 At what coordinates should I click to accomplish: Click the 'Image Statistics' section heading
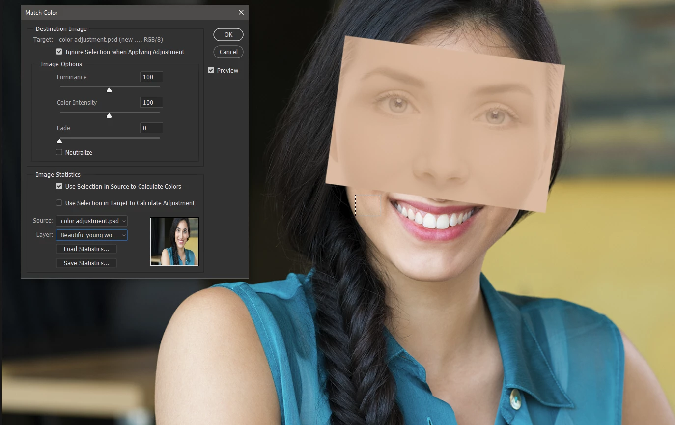(58, 175)
